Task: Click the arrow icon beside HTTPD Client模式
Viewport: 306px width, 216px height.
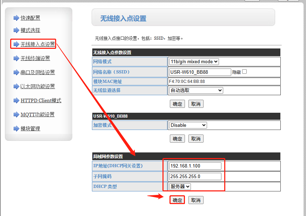Action: [x=16, y=100]
